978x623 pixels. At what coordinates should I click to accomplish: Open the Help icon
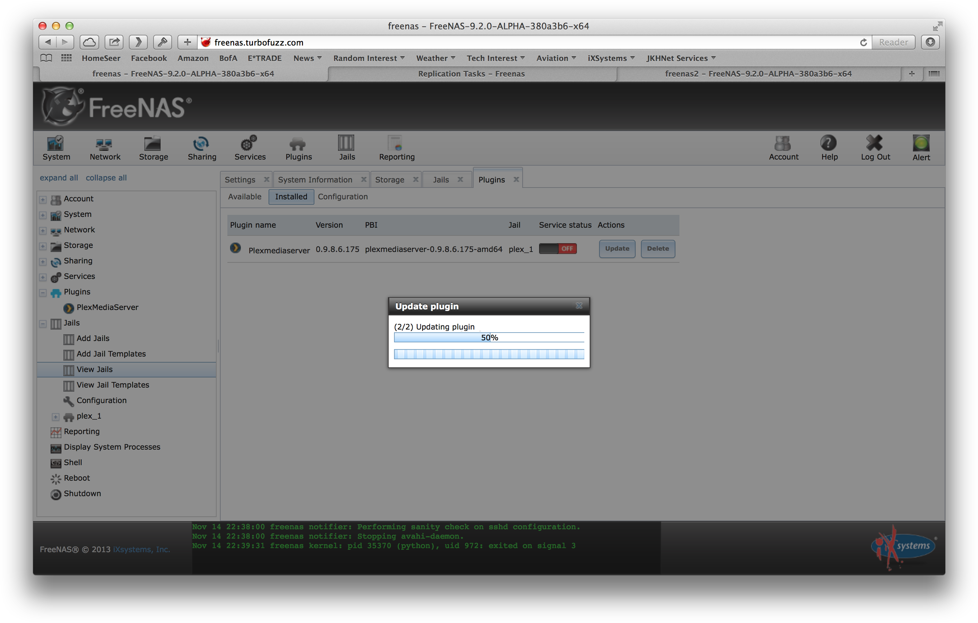click(829, 148)
